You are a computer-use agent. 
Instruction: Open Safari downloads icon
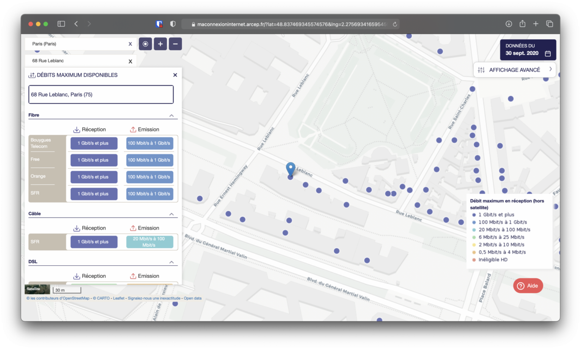pos(509,24)
